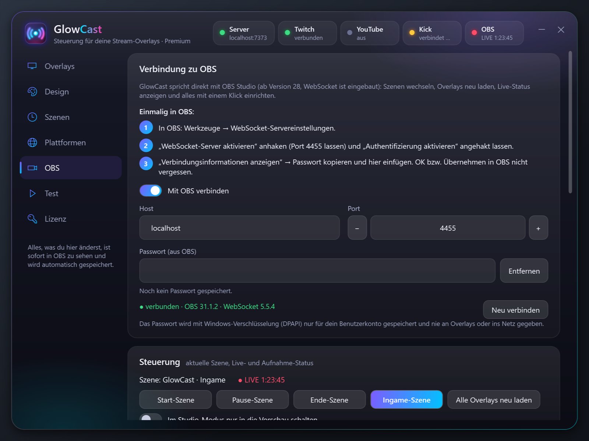The height and width of the screenshot is (441, 589).
Task: Switch to Start-Szene
Action: (x=176, y=400)
